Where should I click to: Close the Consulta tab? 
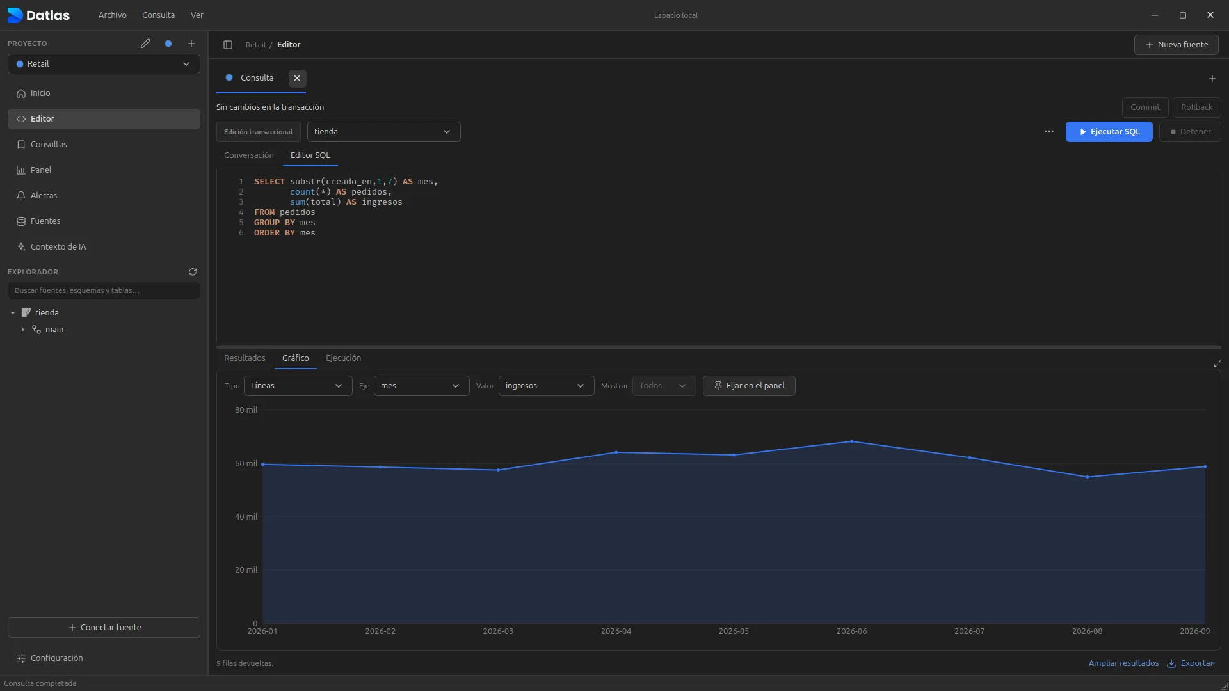click(x=297, y=78)
